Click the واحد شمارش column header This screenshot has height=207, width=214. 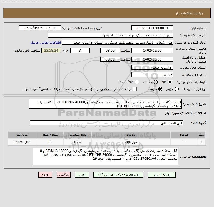[77, 135]
